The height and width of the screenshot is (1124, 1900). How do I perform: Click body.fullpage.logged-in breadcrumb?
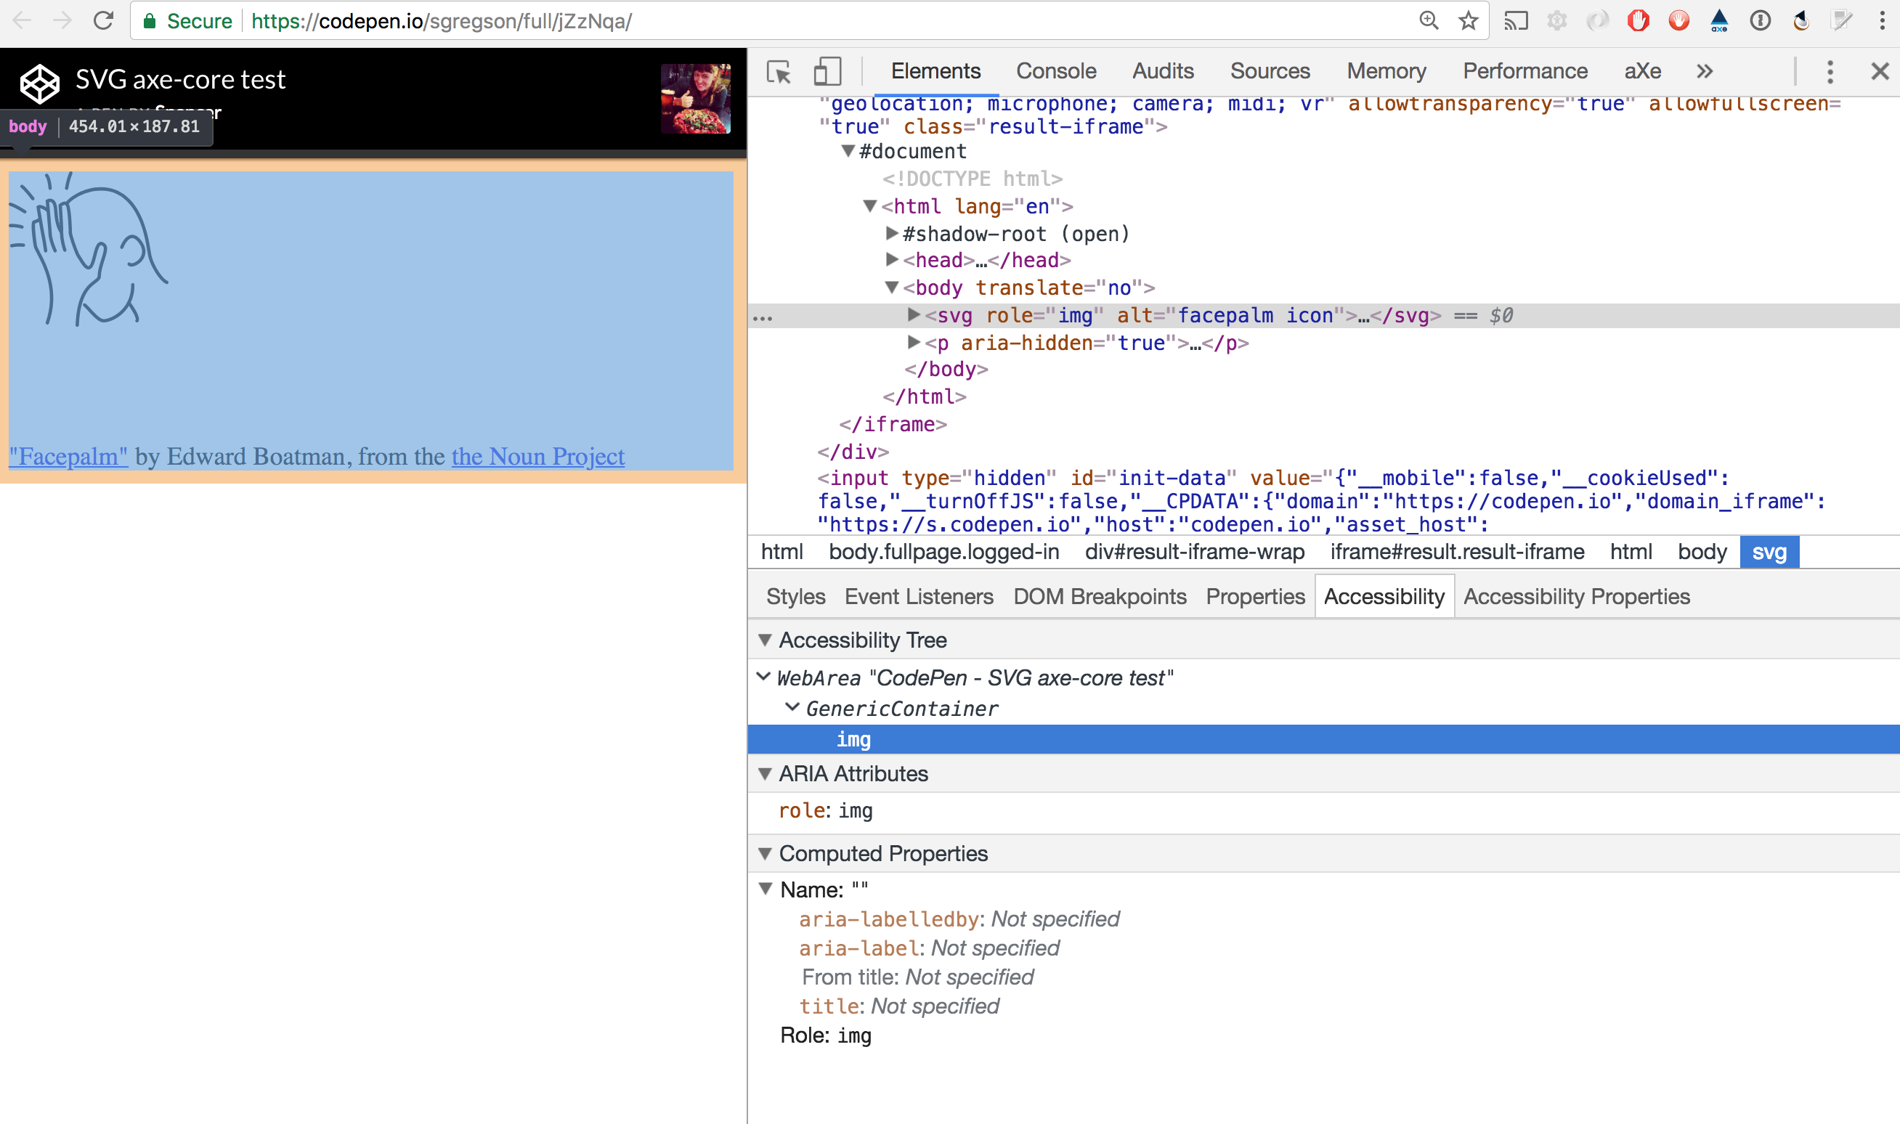coord(944,552)
